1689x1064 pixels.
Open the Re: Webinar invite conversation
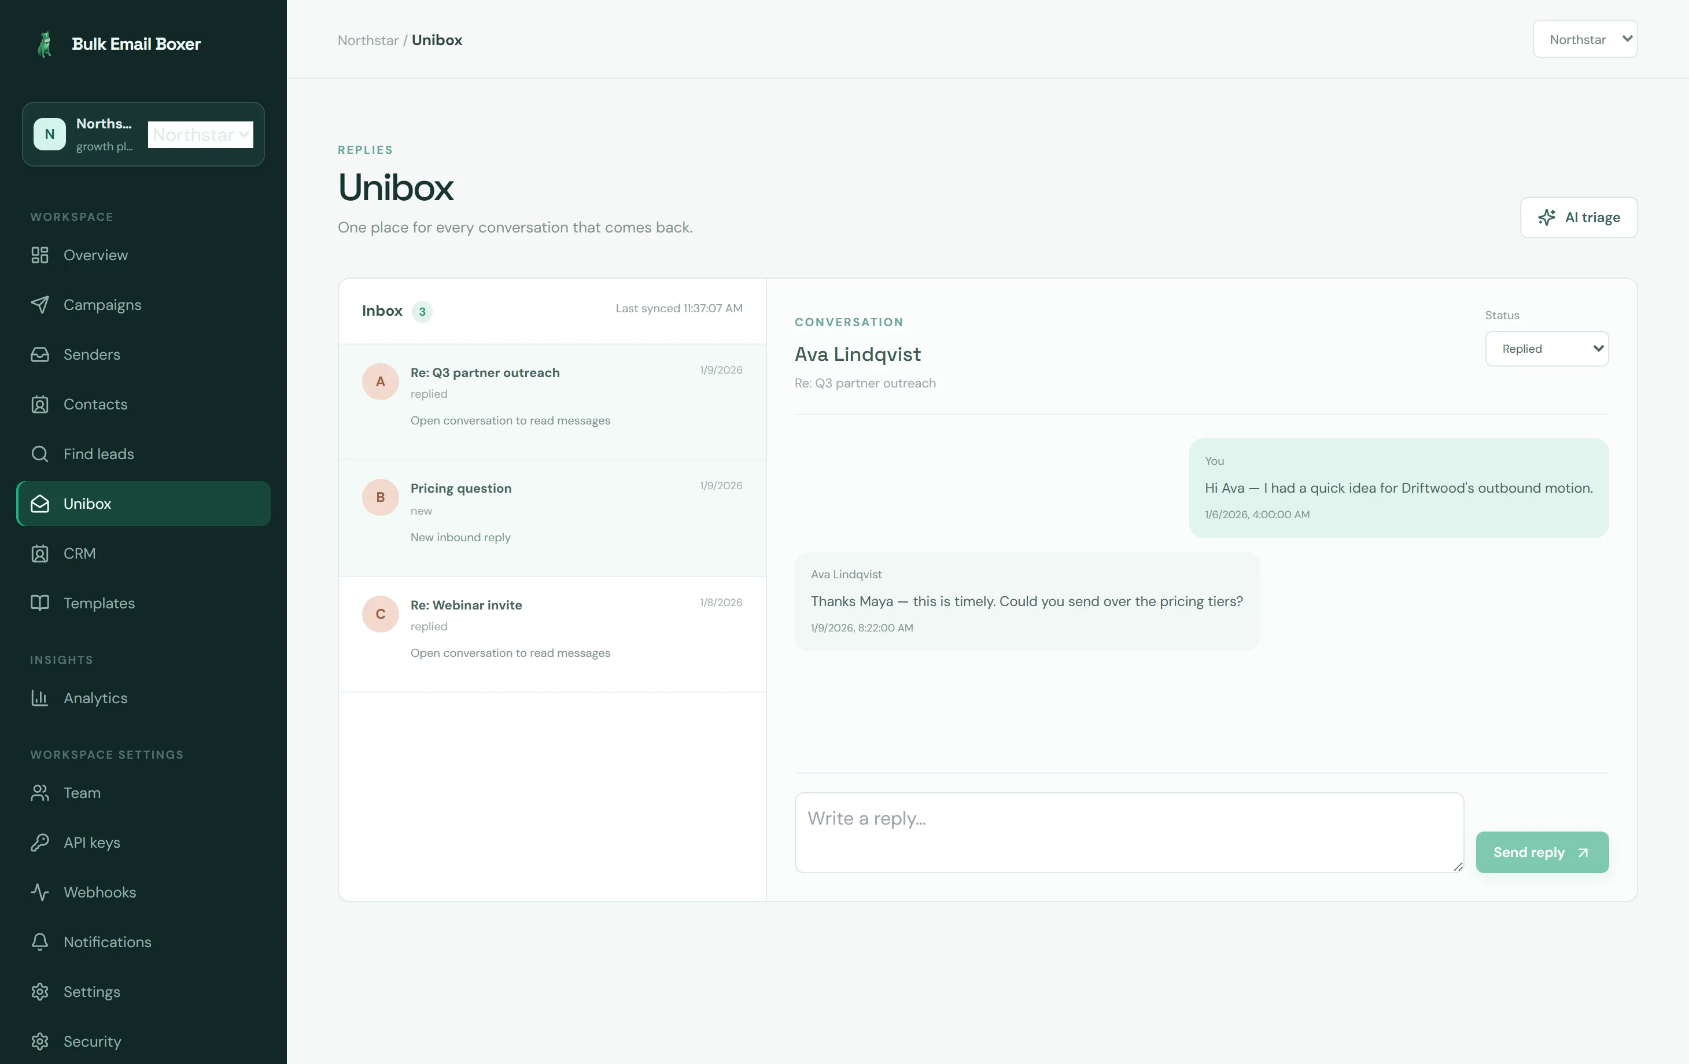pos(552,635)
